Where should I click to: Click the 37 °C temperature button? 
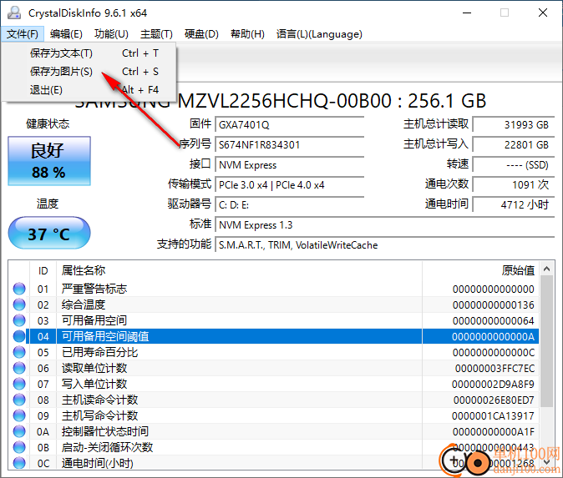tap(49, 233)
